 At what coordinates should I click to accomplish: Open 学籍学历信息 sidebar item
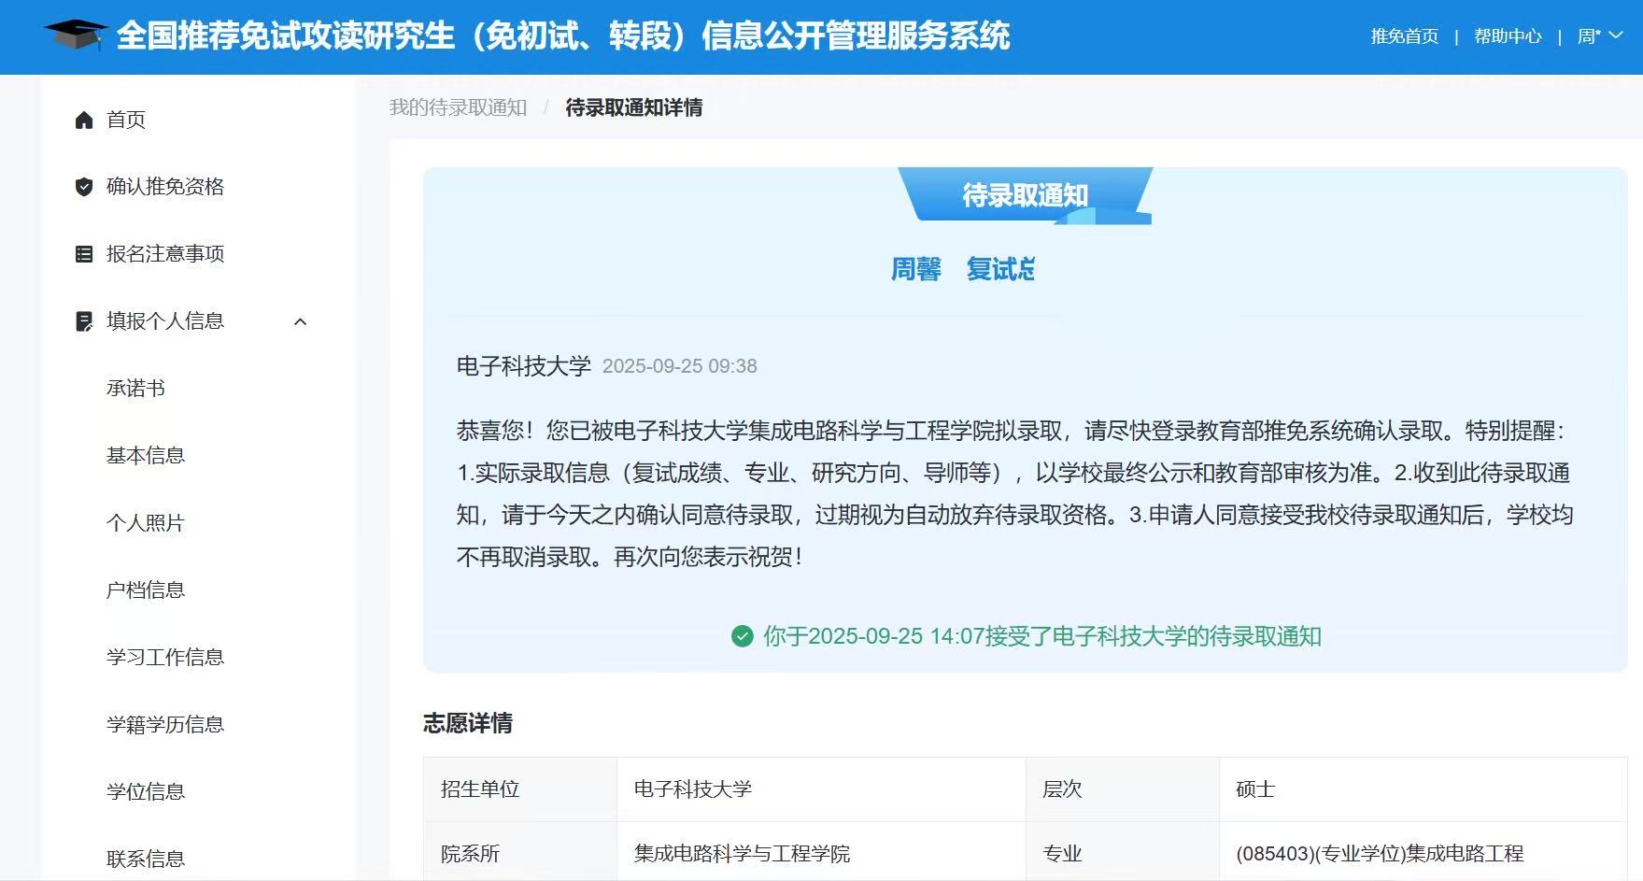coord(165,725)
